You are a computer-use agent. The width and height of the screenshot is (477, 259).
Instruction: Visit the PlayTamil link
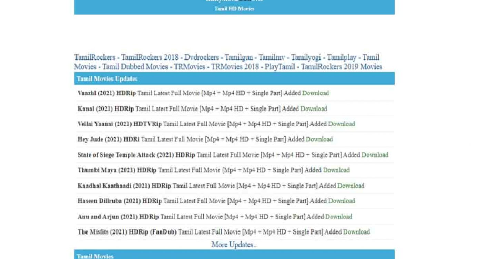pyautogui.click(x=280, y=67)
